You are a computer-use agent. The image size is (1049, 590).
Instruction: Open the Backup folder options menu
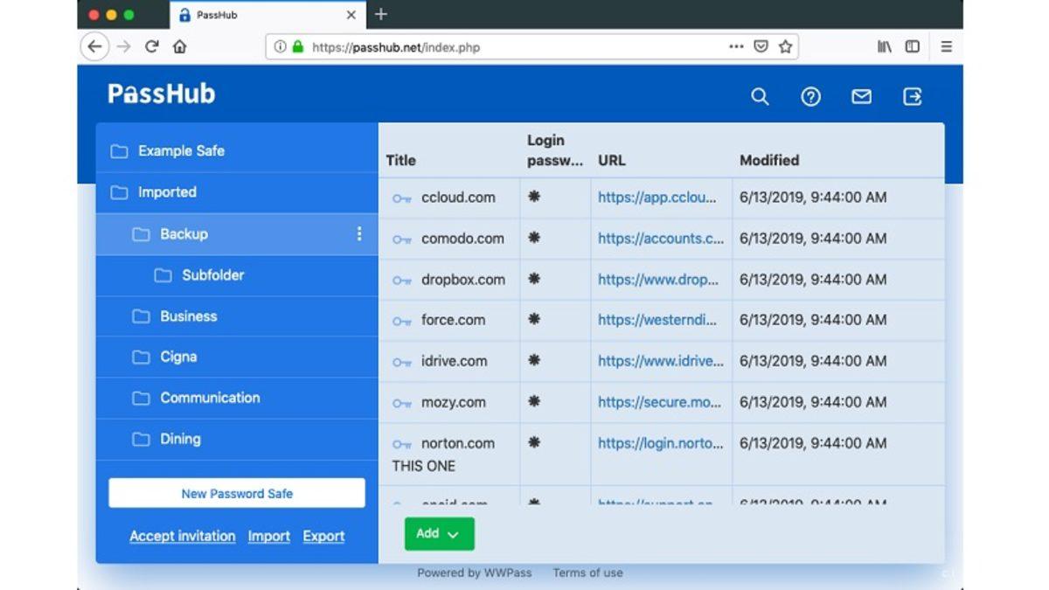(358, 233)
